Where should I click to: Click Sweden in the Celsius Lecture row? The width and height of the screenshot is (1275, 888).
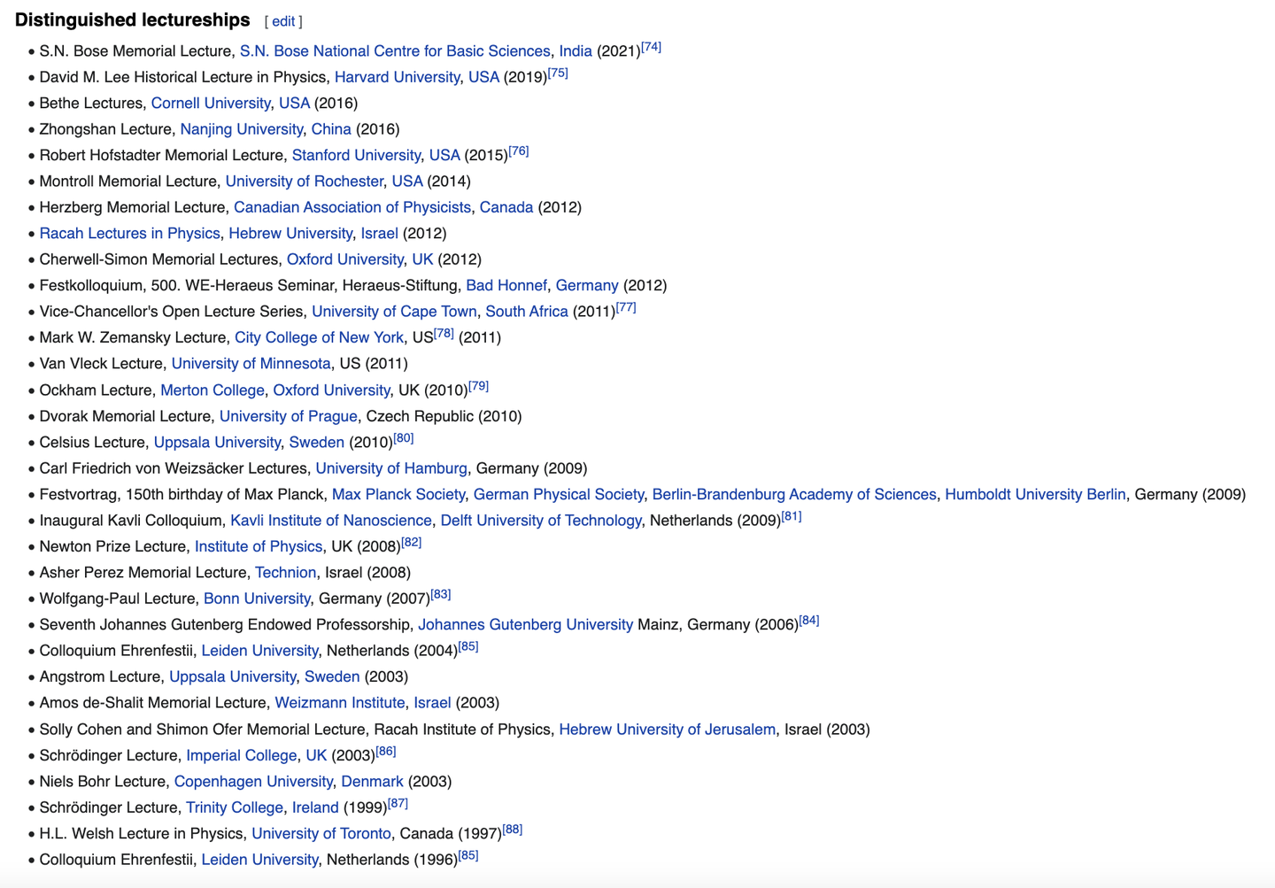pos(317,443)
